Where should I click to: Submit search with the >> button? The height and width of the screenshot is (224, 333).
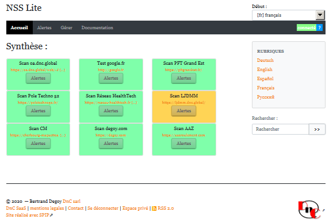(x=317, y=129)
